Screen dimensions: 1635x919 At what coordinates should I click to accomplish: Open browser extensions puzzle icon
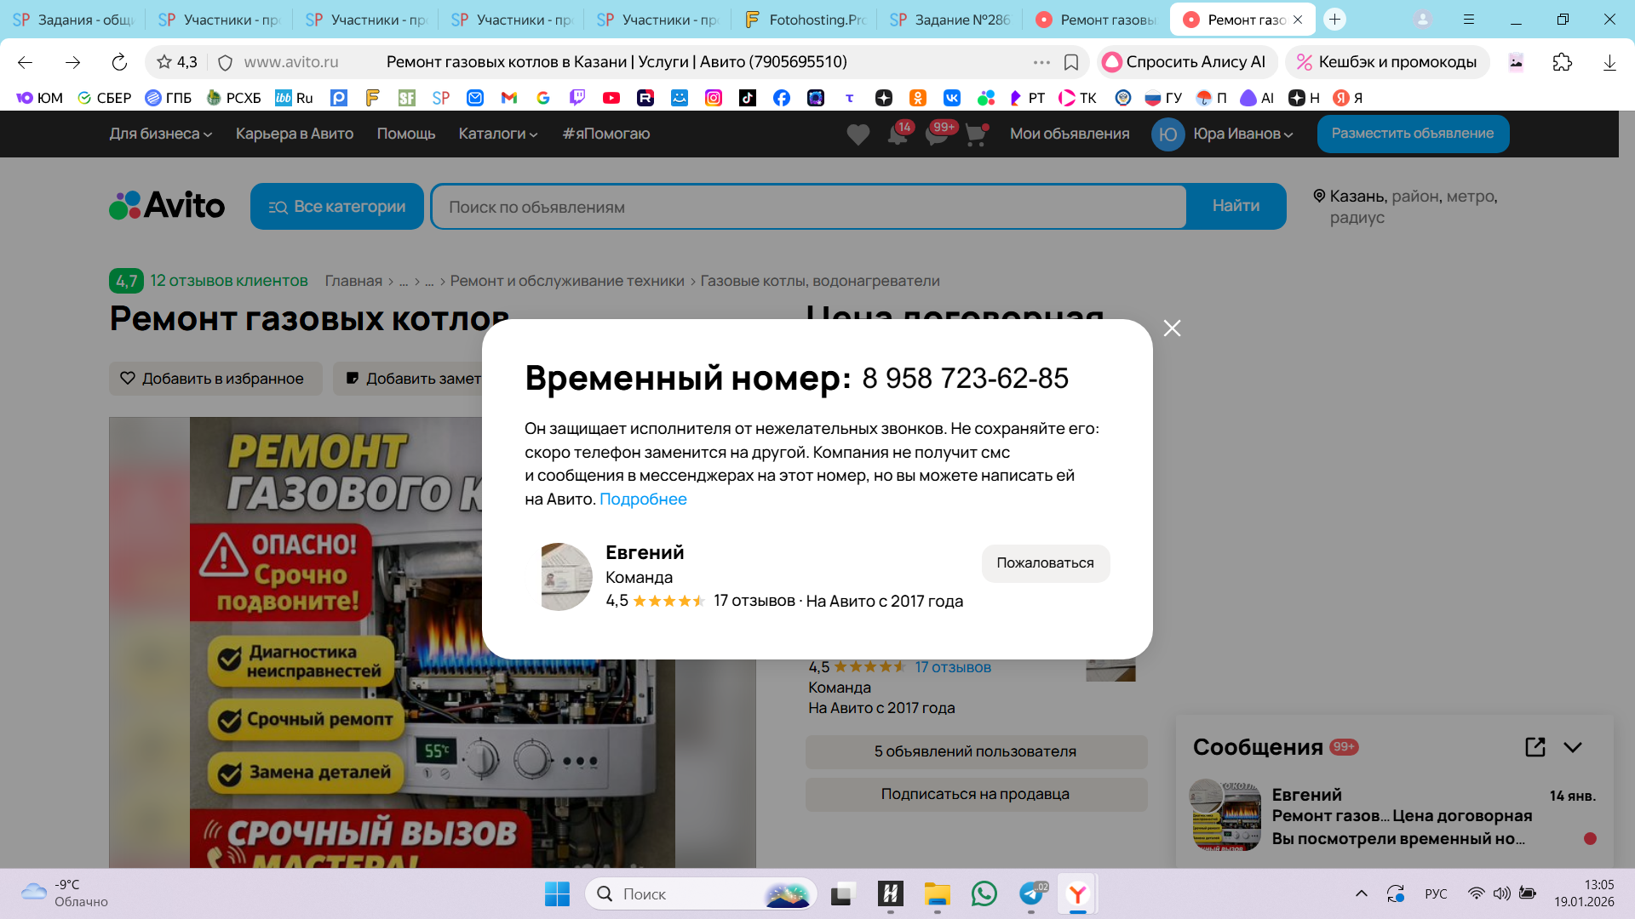coord(1562,62)
